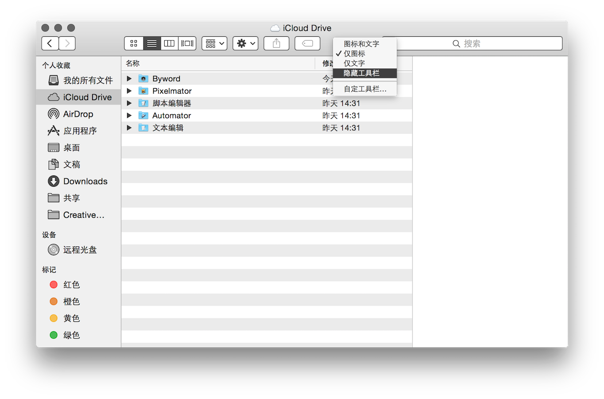Select the Pixelmator folder icon

(143, 91)
